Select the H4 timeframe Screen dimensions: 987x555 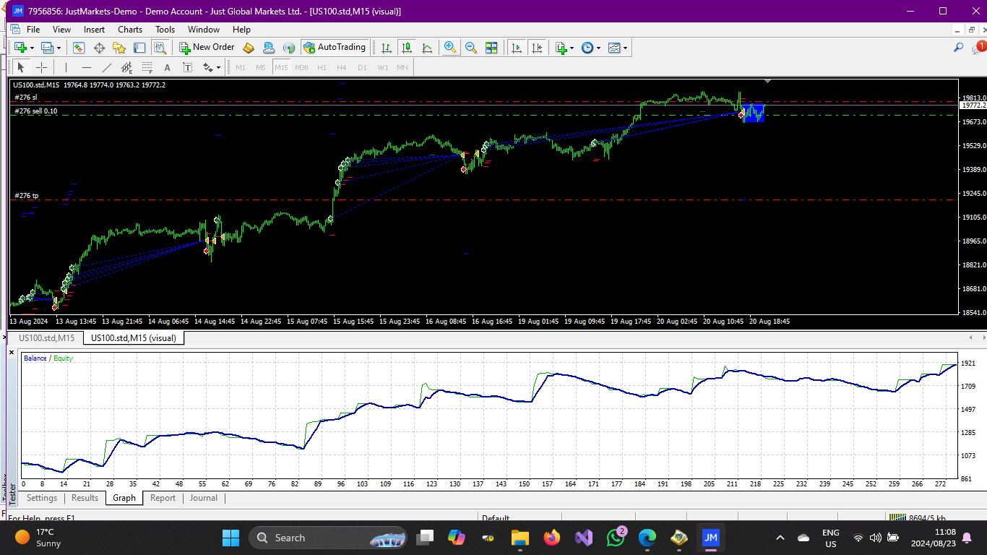[x=342, y=67]
